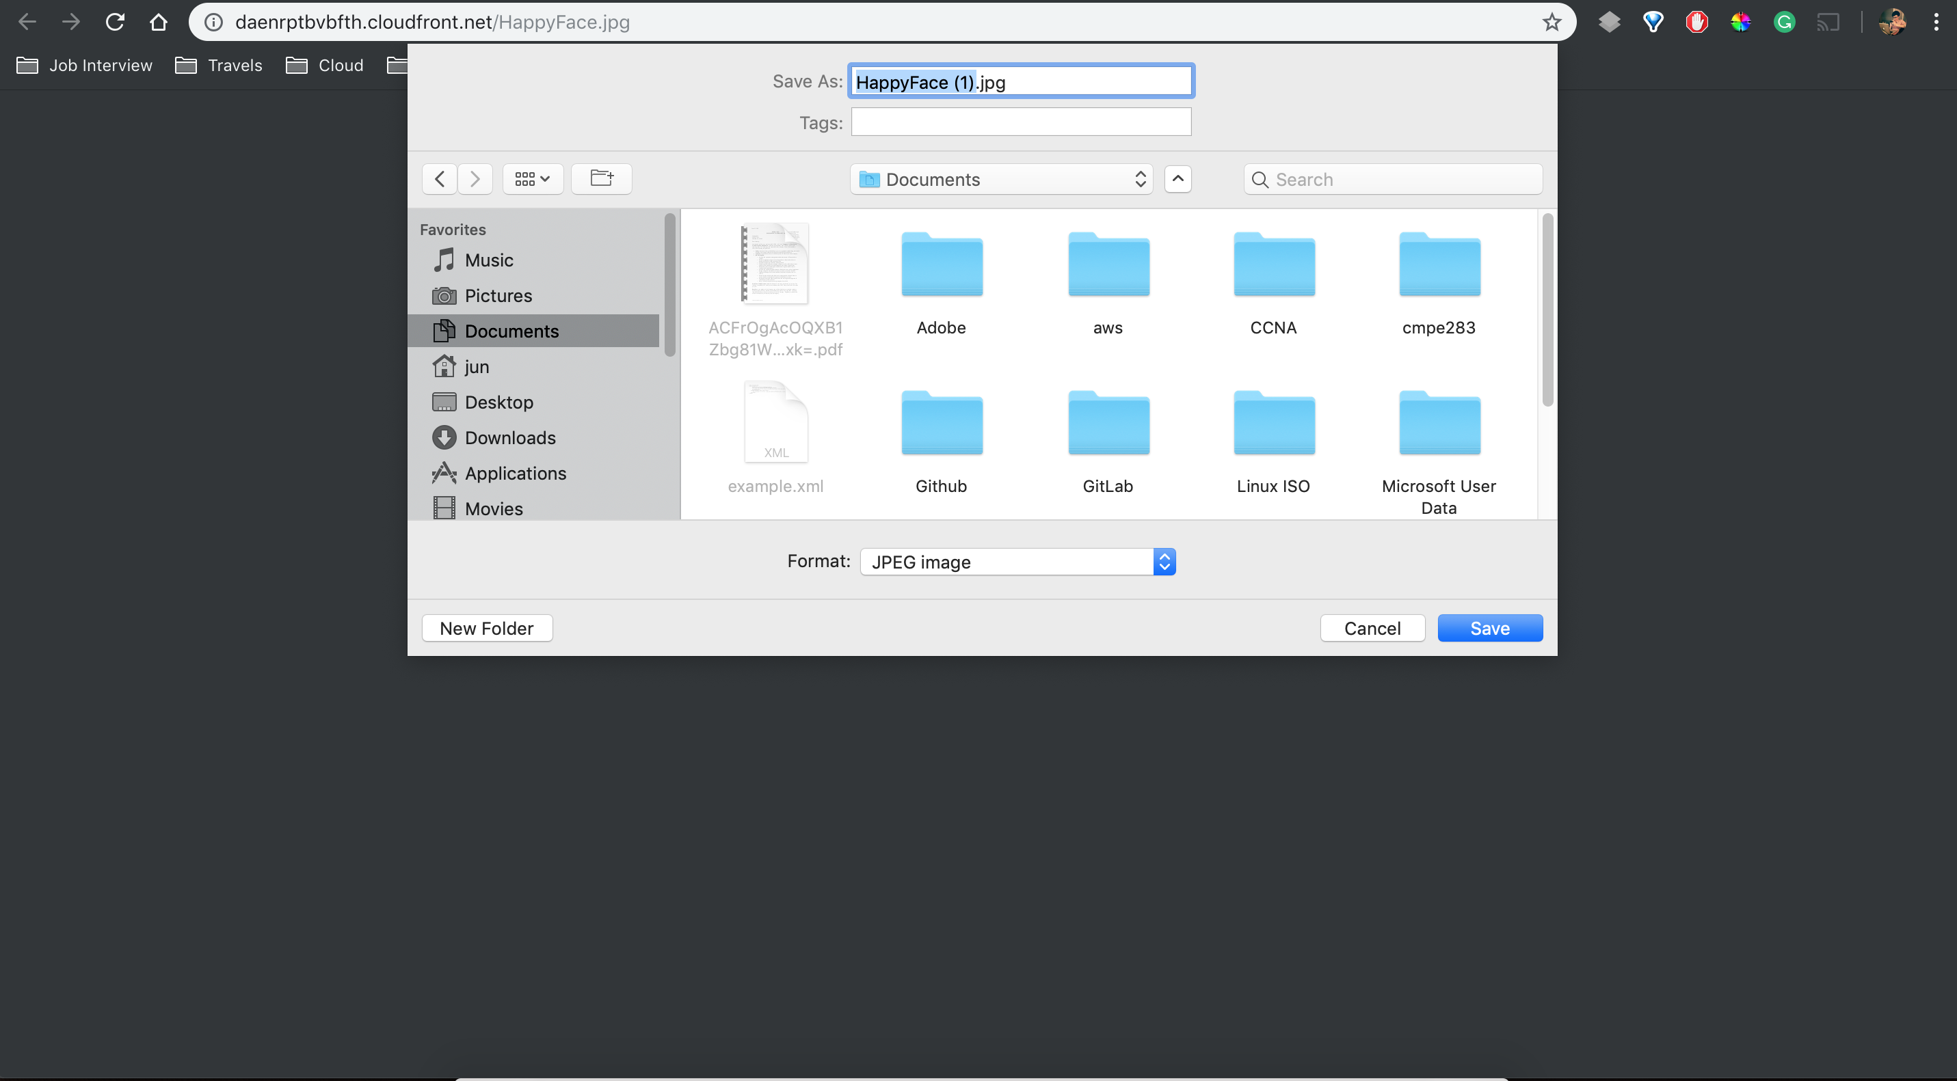This screenshot has height=1081, width=1957.
Task: Open the Chrome three-dot menu
Action: tap(1935, 22)
